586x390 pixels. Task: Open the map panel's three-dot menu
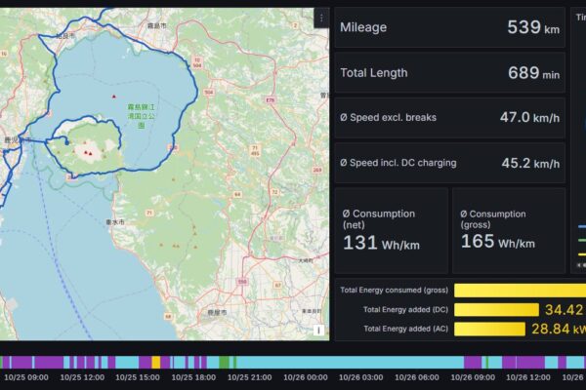320,19
